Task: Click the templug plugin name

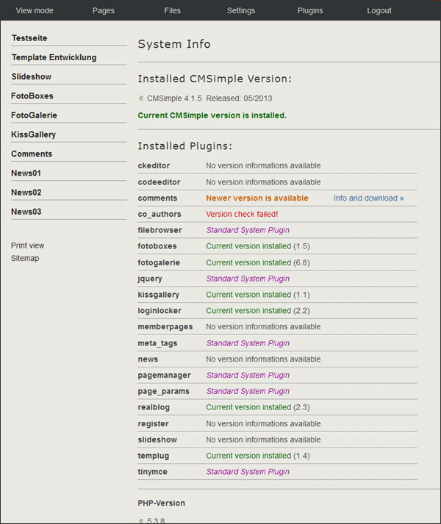Action: (x=154, y=456)
